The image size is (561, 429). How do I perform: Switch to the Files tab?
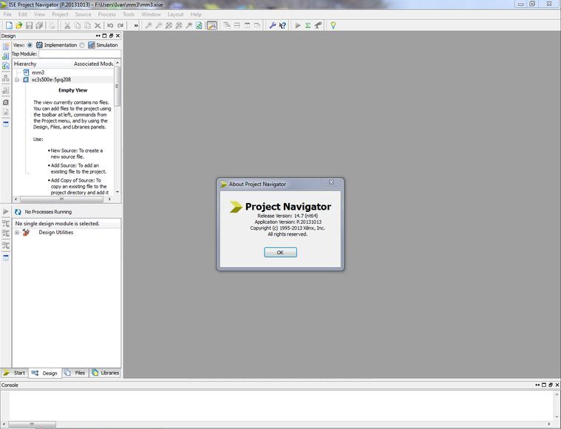[75, 373]
